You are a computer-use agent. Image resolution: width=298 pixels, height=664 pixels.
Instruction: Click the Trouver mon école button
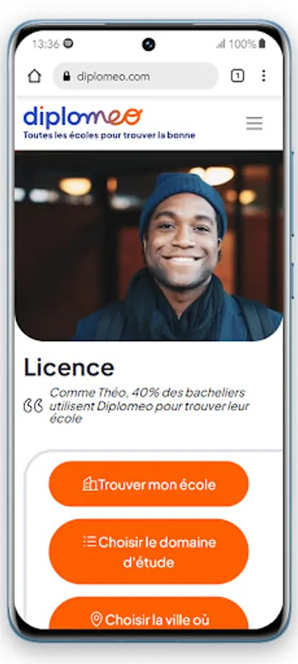tap(148, 484)
